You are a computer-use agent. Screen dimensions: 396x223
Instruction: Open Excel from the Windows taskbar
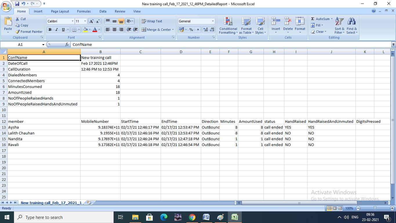point(235,217)
